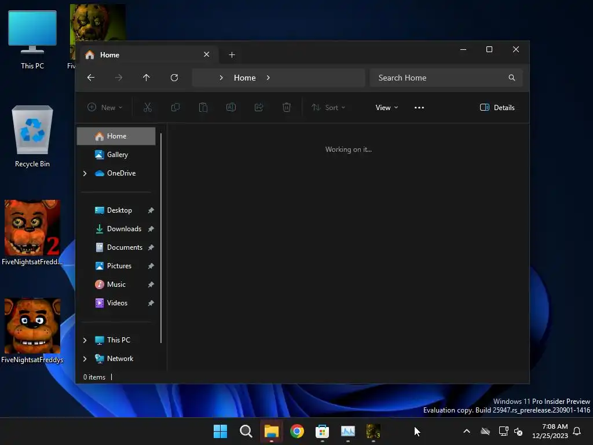The width and height of the screenshot is (593, 445).
Task: Click the 0 items status text
Action: (94, 377)
